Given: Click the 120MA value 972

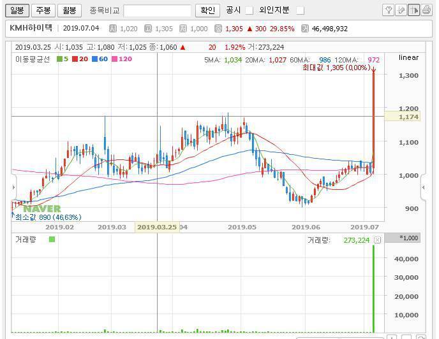Looking at the screenshot, I should tap(373, 60).
